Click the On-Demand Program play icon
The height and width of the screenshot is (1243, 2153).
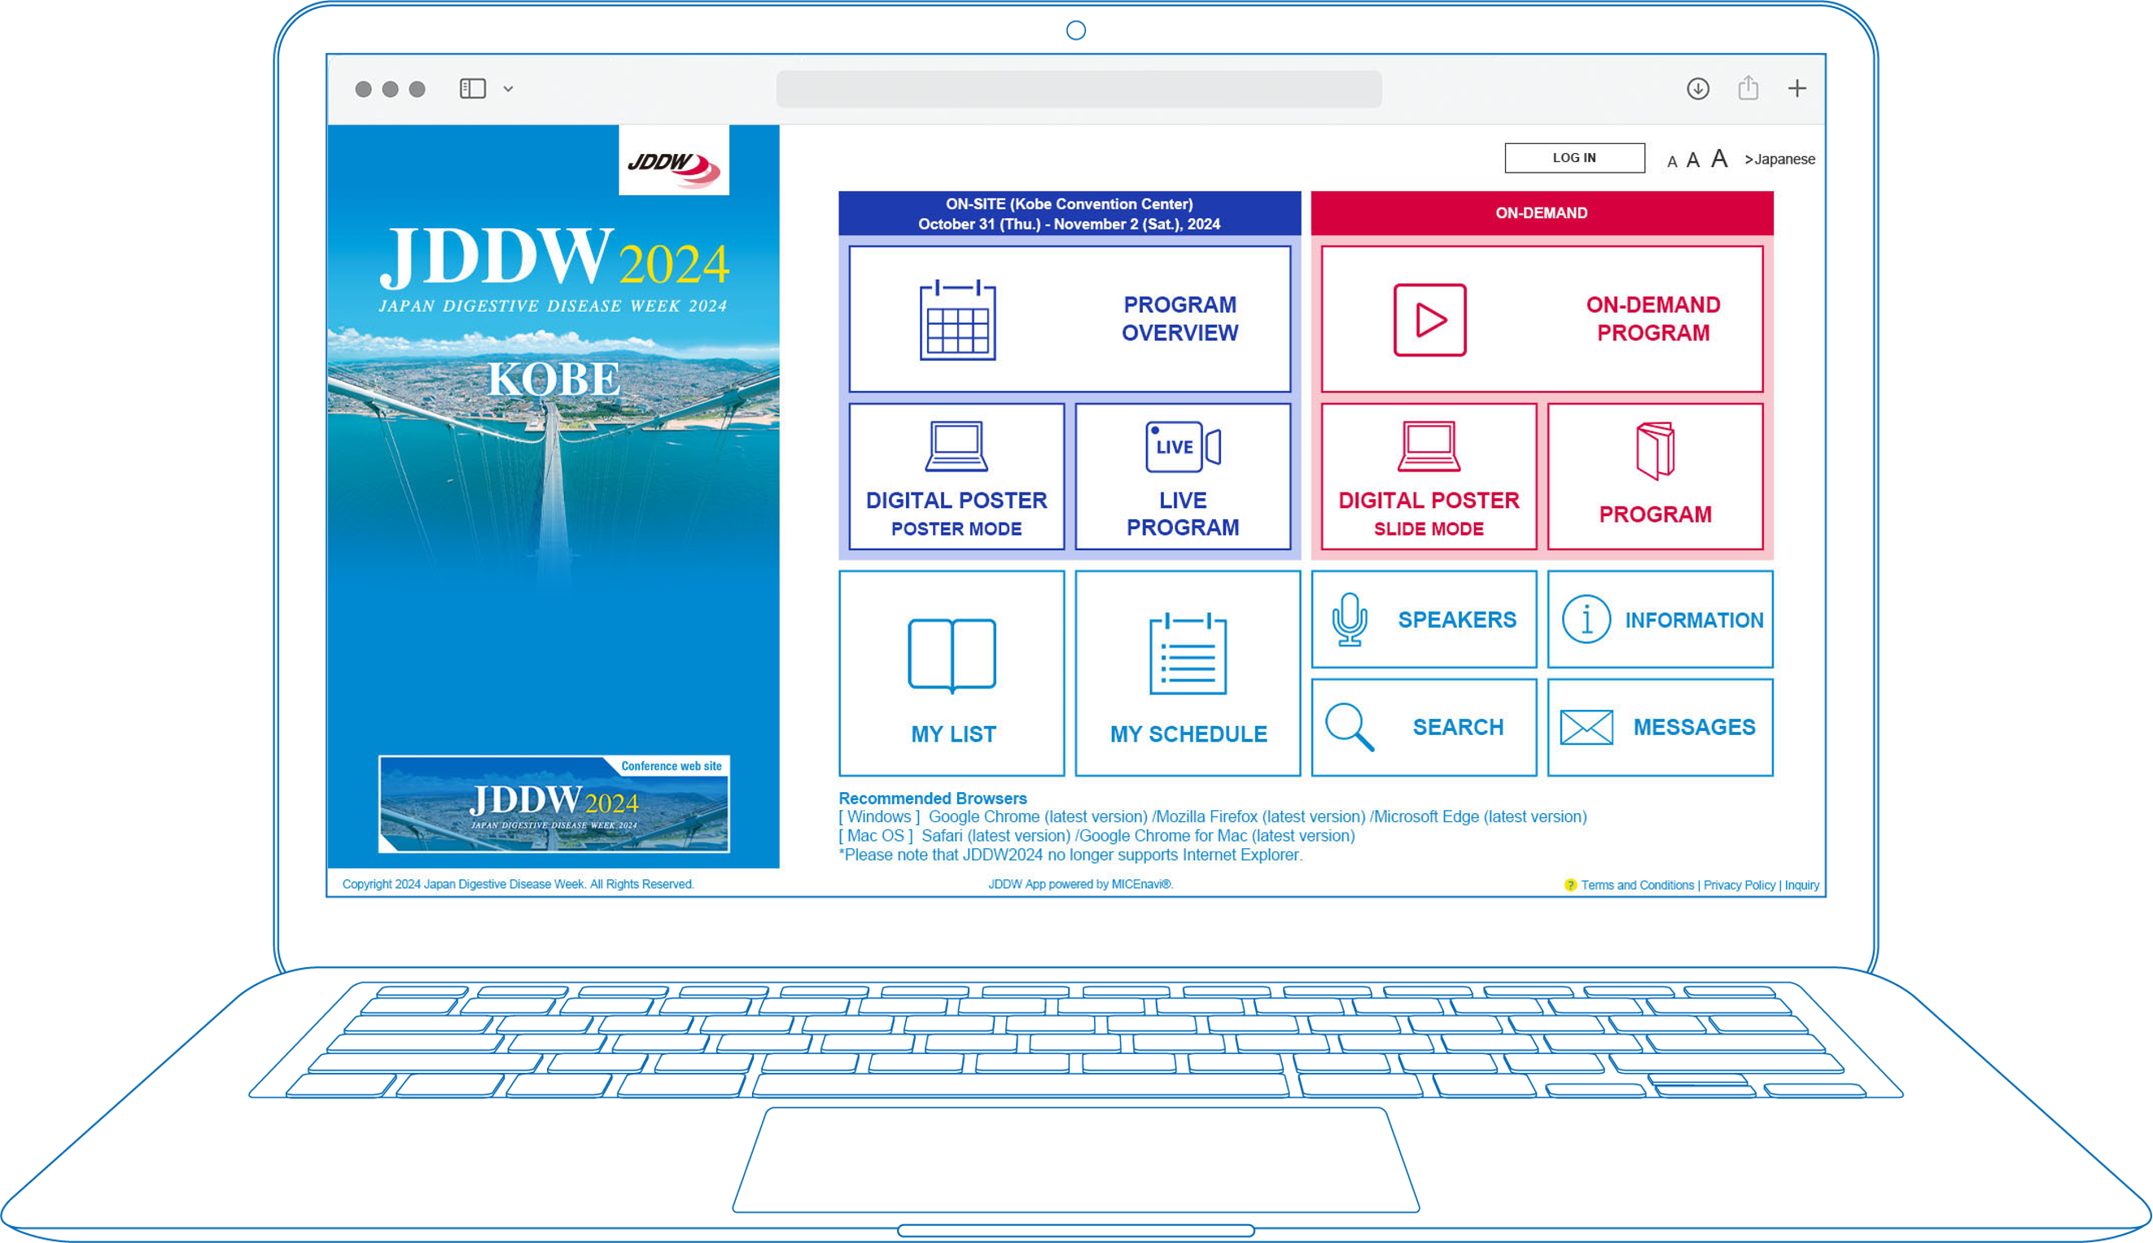coord(1430,320)
